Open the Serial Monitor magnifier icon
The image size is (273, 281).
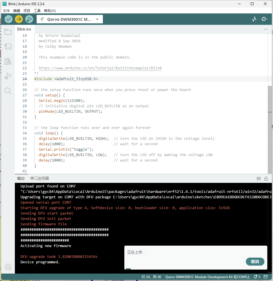[x=264, y=19]
